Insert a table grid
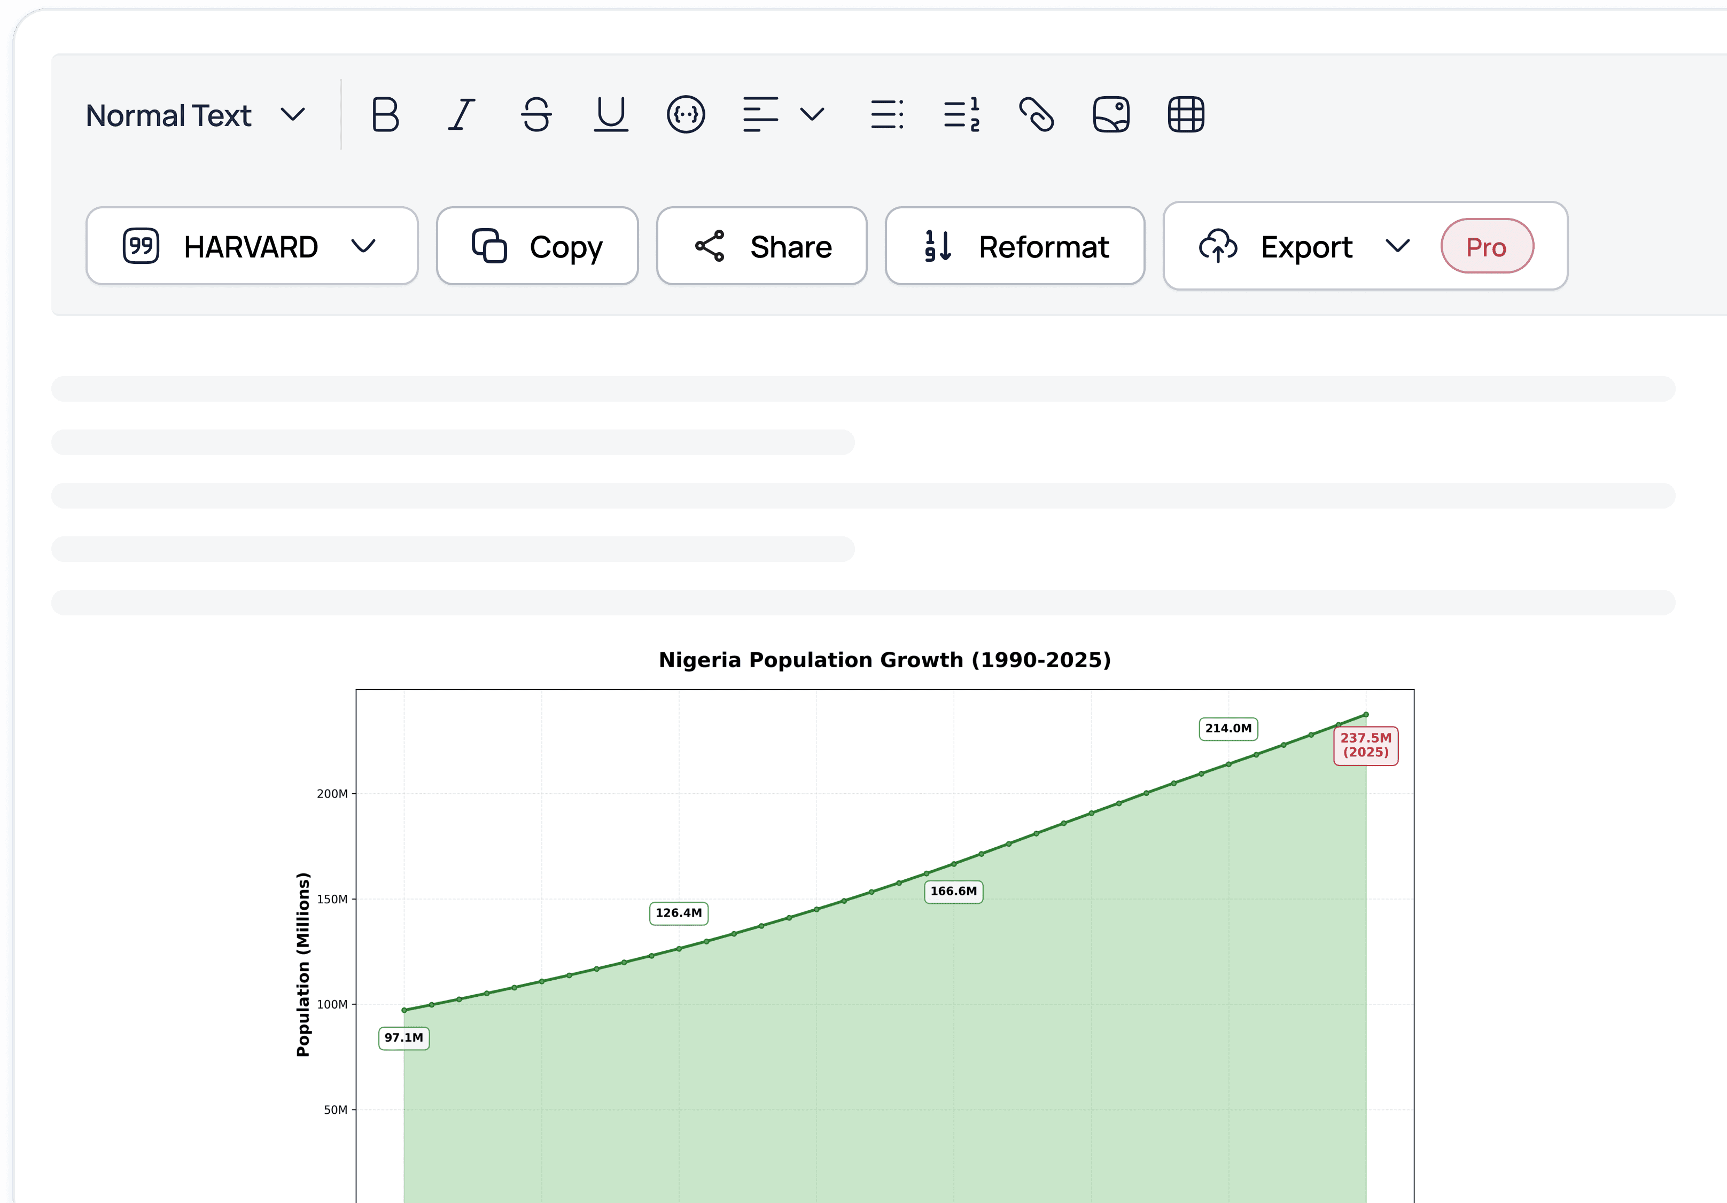Screen dimensions: 1727x1203 [x=1185, y=115]
